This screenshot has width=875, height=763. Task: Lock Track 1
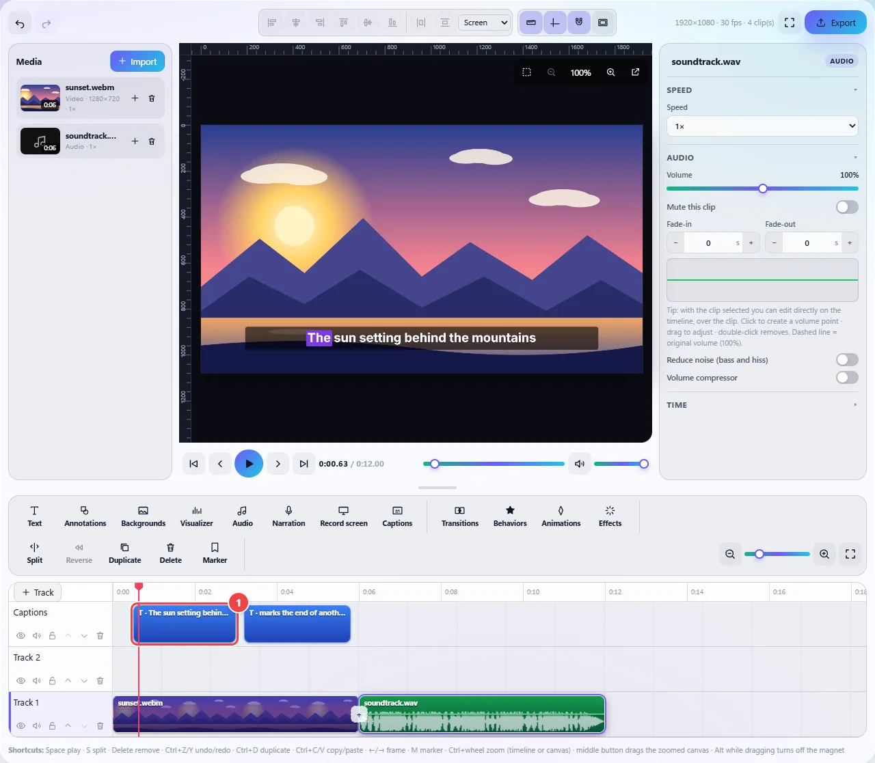pyautogui.click(x=52, y=726)
